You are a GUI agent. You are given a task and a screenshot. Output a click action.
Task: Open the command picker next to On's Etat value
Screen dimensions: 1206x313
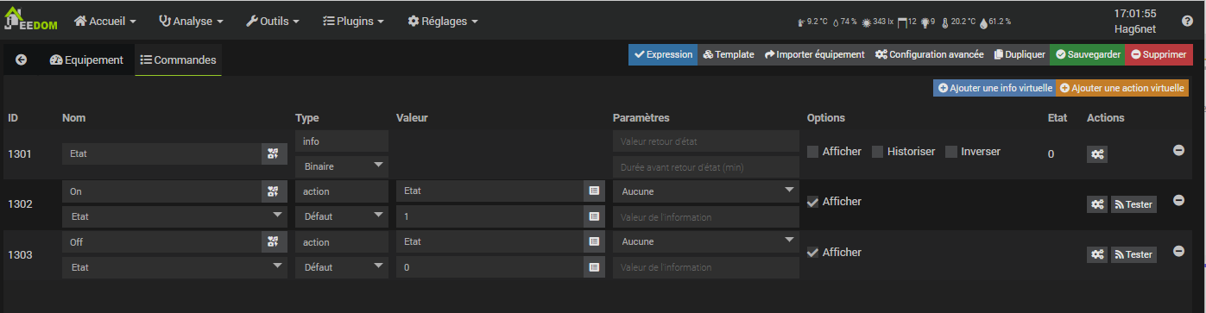pos(594,191)
